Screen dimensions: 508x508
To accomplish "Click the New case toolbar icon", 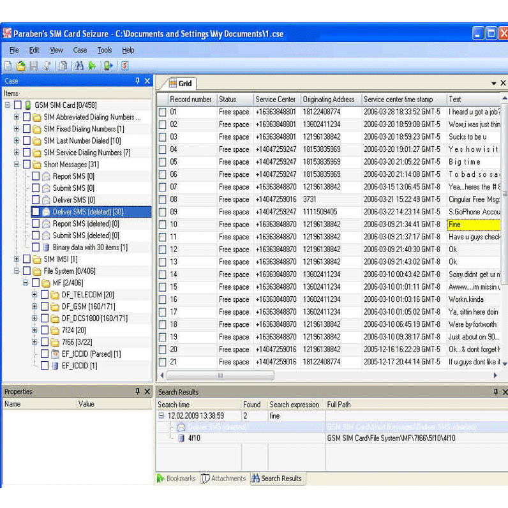I will coord(8,66).
